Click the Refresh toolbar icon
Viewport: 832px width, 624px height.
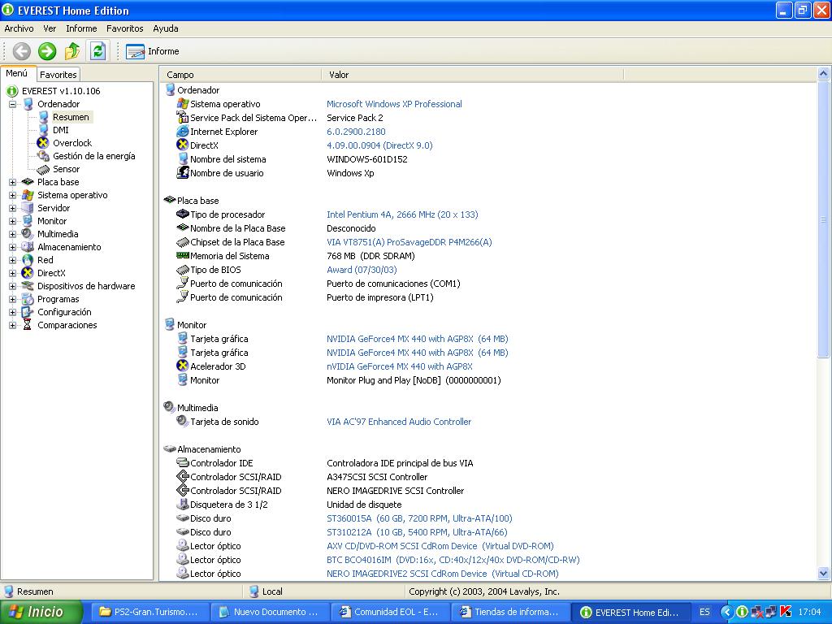(97, 51)
